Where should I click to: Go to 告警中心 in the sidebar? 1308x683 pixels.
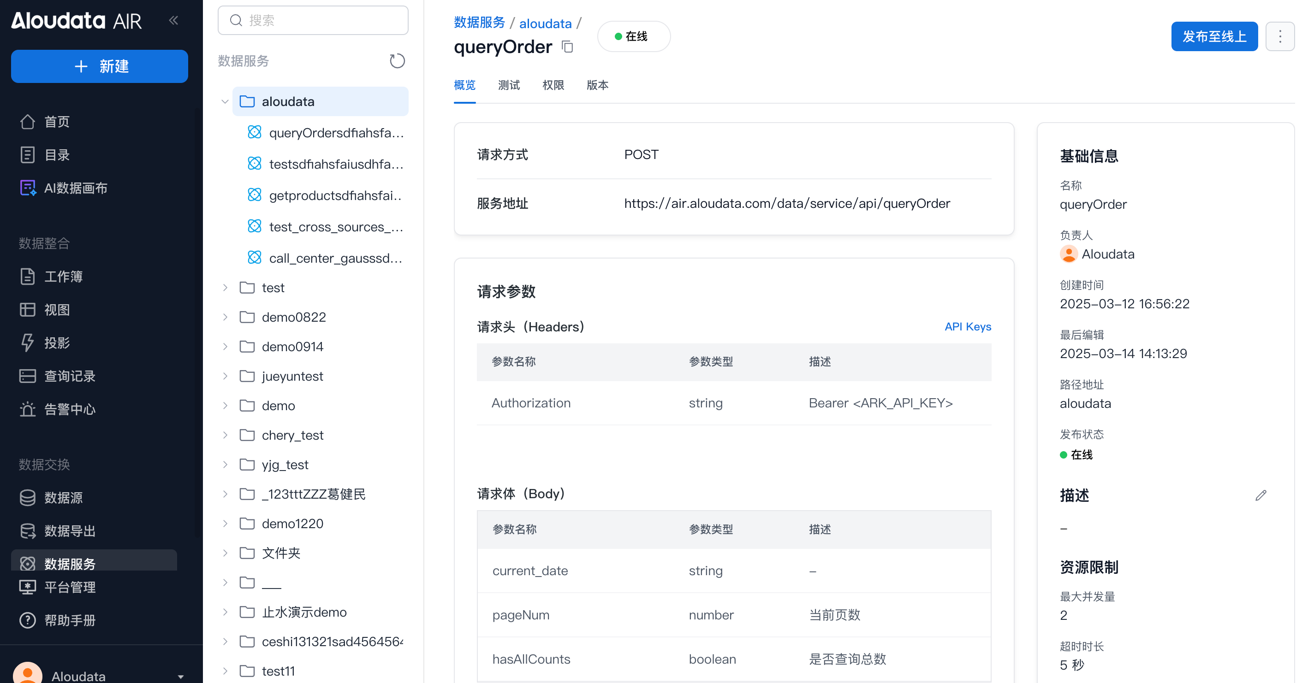point(70,409)
